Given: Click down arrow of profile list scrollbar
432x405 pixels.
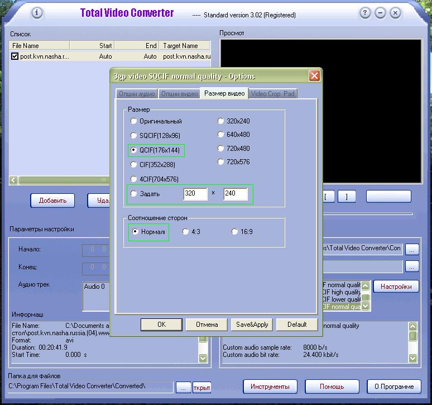Looking at the screenshot, I should tap(366, 306).
